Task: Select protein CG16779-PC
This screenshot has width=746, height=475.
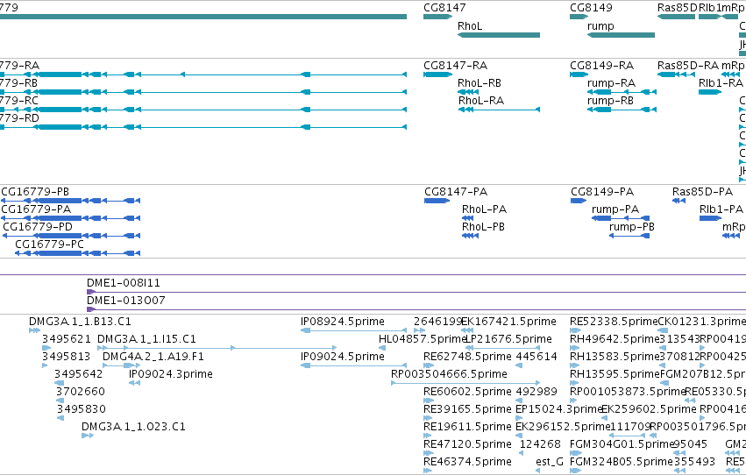Action: pos(49,245)
